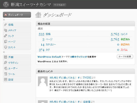Open the リンク sidebar menu

tap(17, 36)
